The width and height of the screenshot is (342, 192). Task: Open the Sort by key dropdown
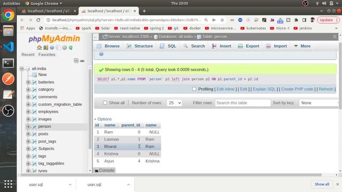coord(318,103)
